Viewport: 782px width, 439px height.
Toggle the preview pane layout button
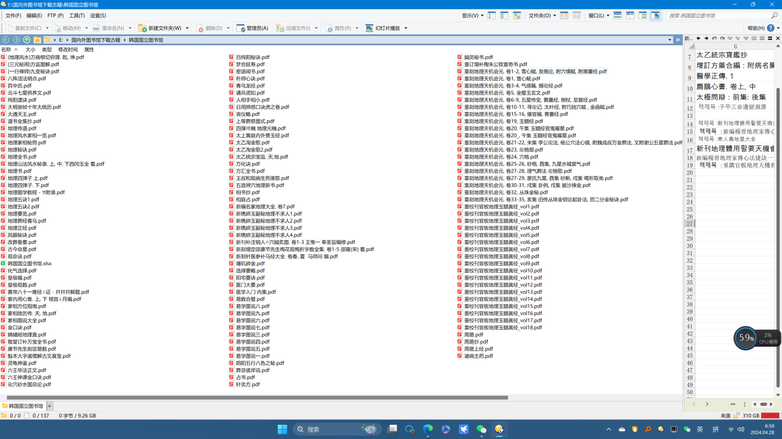(x=655, y=16)
